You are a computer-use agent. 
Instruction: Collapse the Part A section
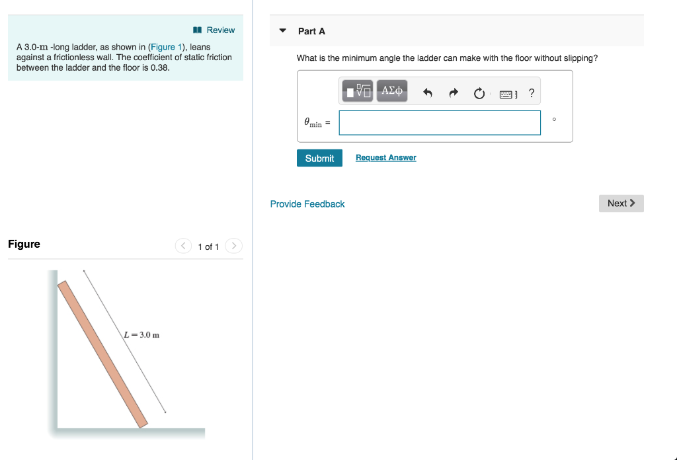point(282,30)
